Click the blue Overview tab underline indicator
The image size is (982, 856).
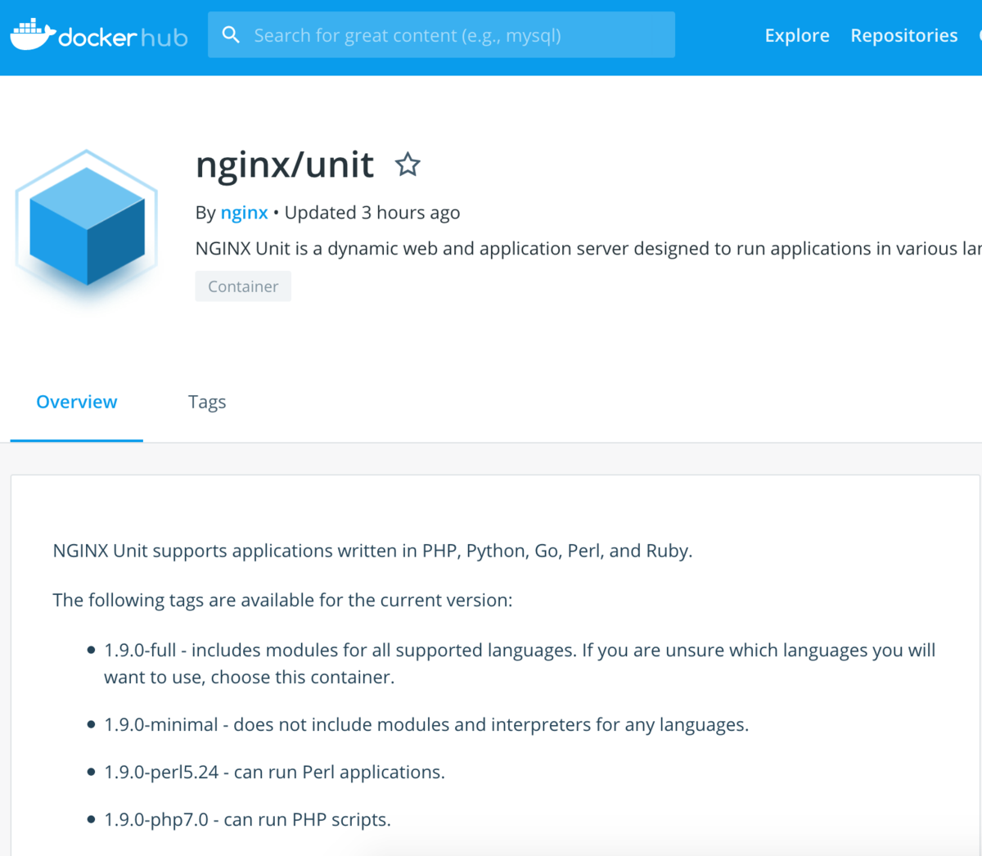[76, 439]
